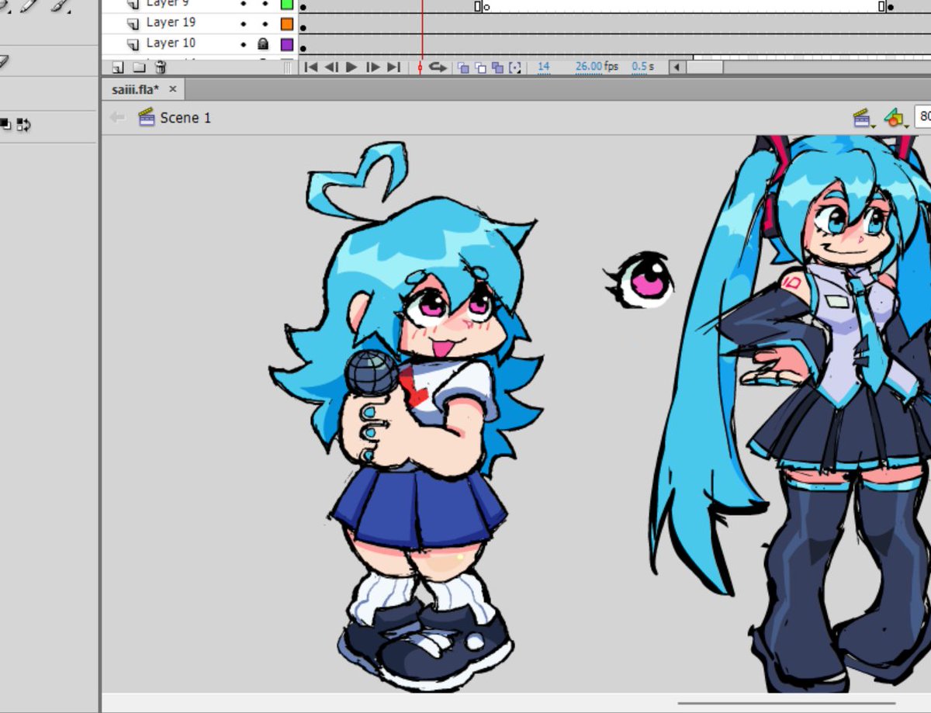Open the Edit Scene dropdown
This screenshot has height=713, width=931.
(864, 118)
